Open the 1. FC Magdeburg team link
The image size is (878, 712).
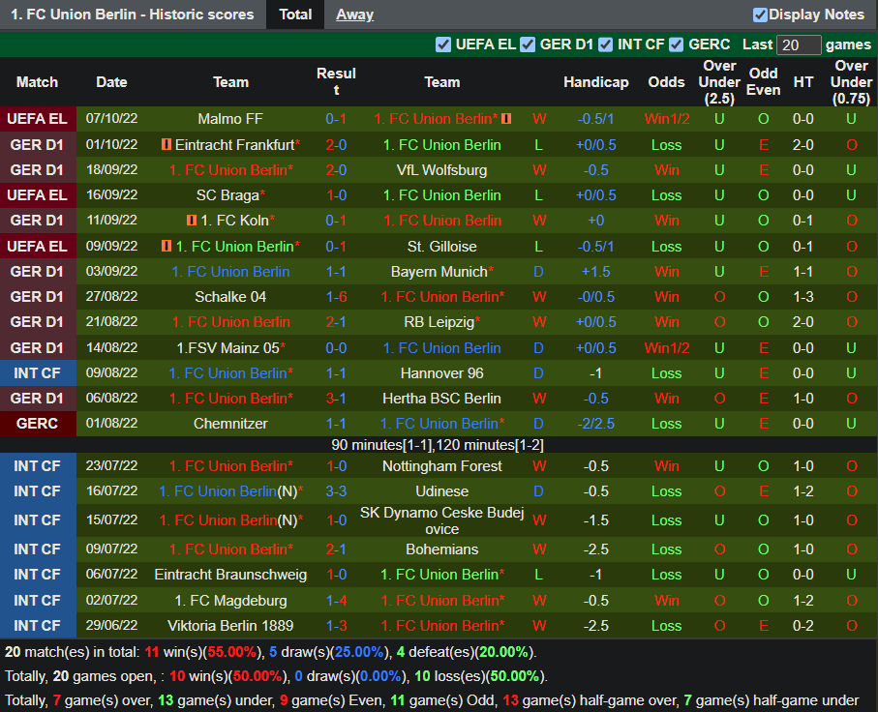pyautogui.click(x=230, y=601)
